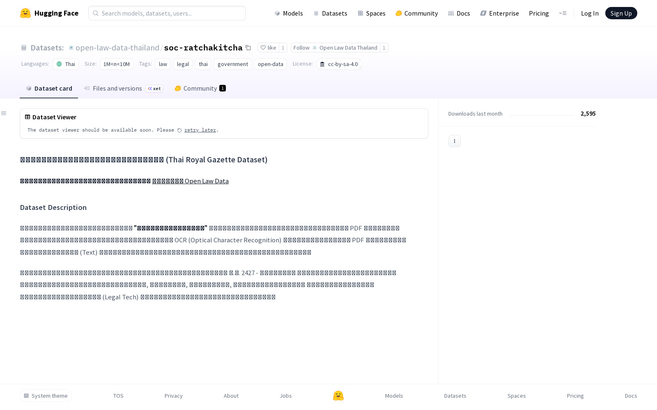
Task: Focus the search models input field
Action: tap(167, 13)
